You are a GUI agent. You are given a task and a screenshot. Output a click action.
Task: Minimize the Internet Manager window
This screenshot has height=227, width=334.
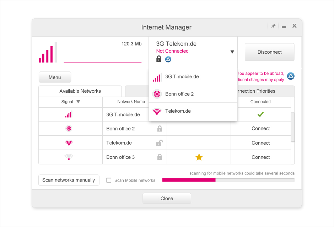(284, 27)
